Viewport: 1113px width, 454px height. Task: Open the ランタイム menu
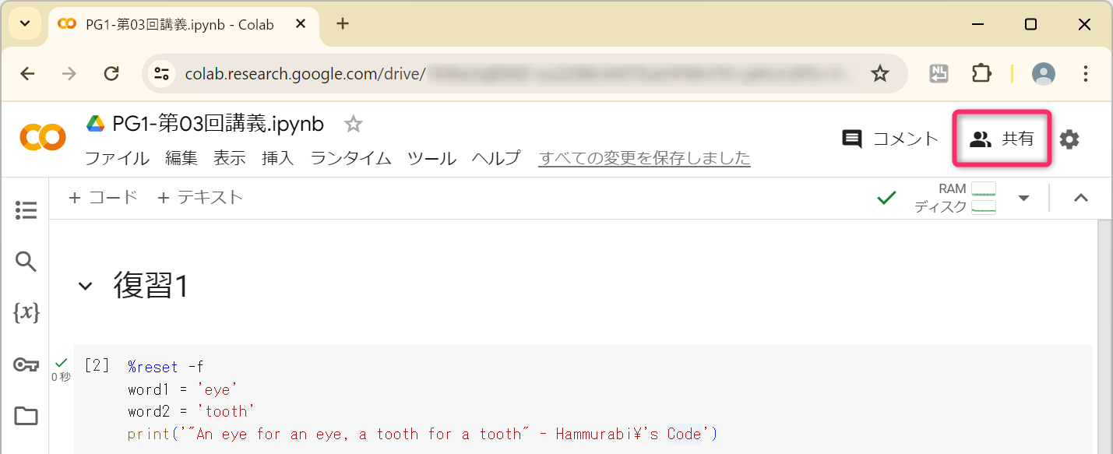point(350,158)
